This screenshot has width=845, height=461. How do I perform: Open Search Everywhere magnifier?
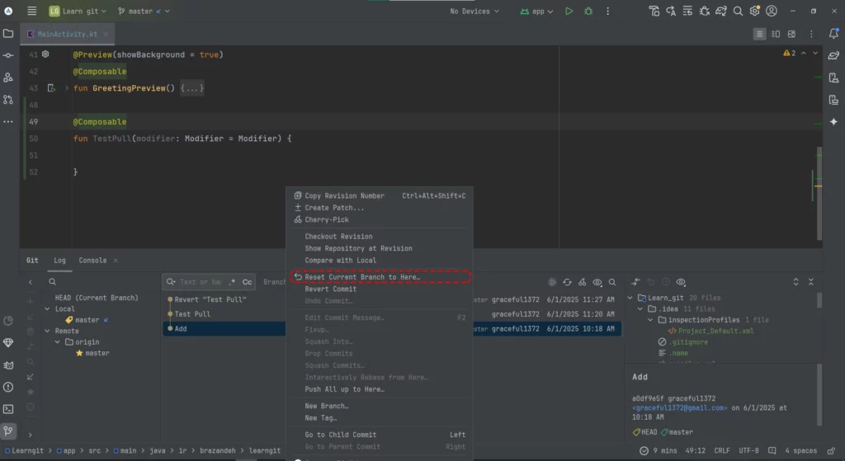[738, 11]
